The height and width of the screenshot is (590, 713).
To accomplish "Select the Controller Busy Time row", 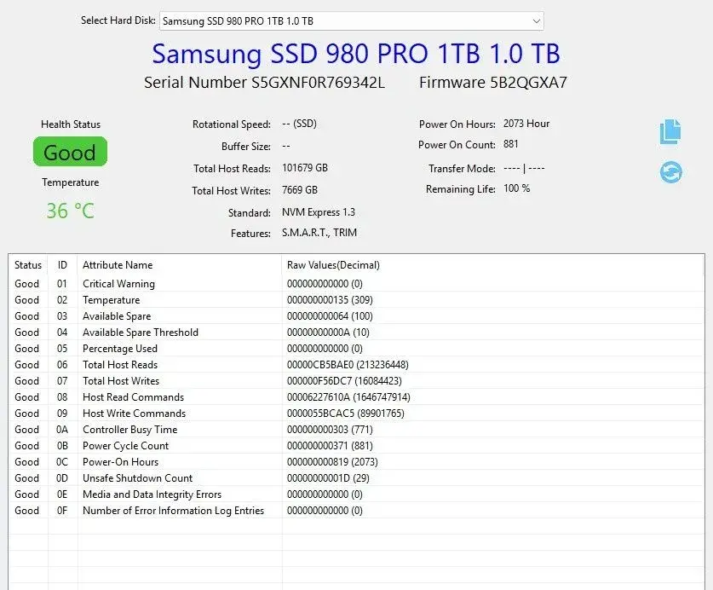I will [356, 430].
